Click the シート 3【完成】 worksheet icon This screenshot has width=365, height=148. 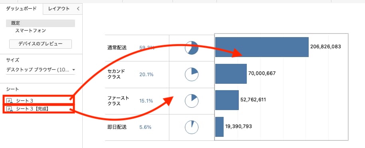coord(10,109)
